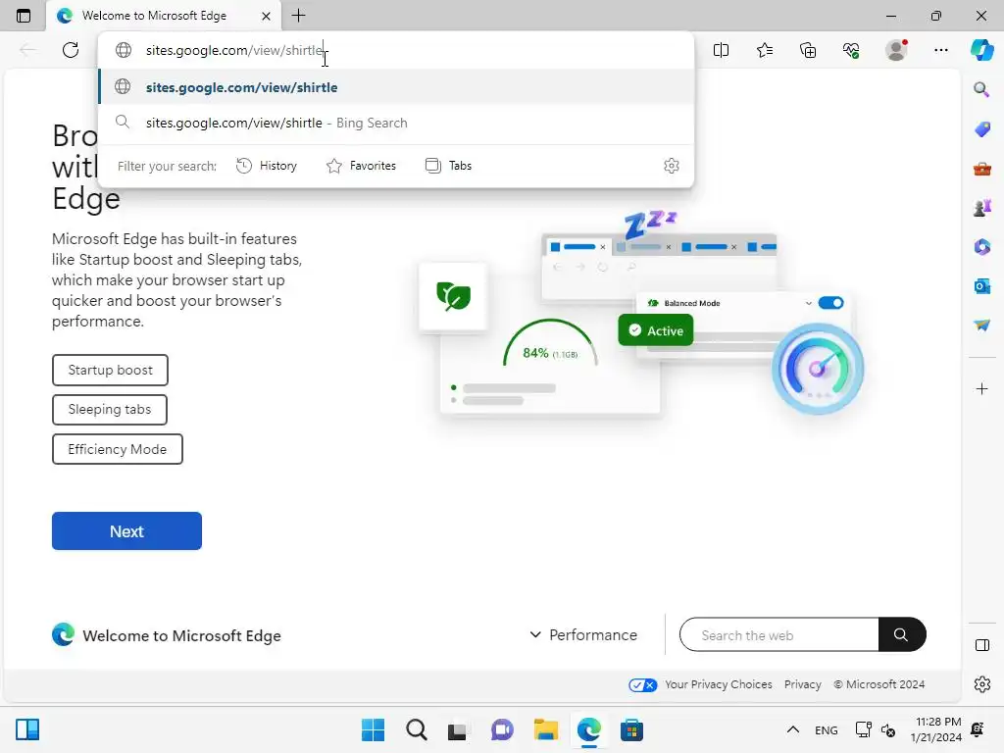Open sidebar Microsoft 365 icon
This screenshot has width=1004, height=753.
[982, 247]
